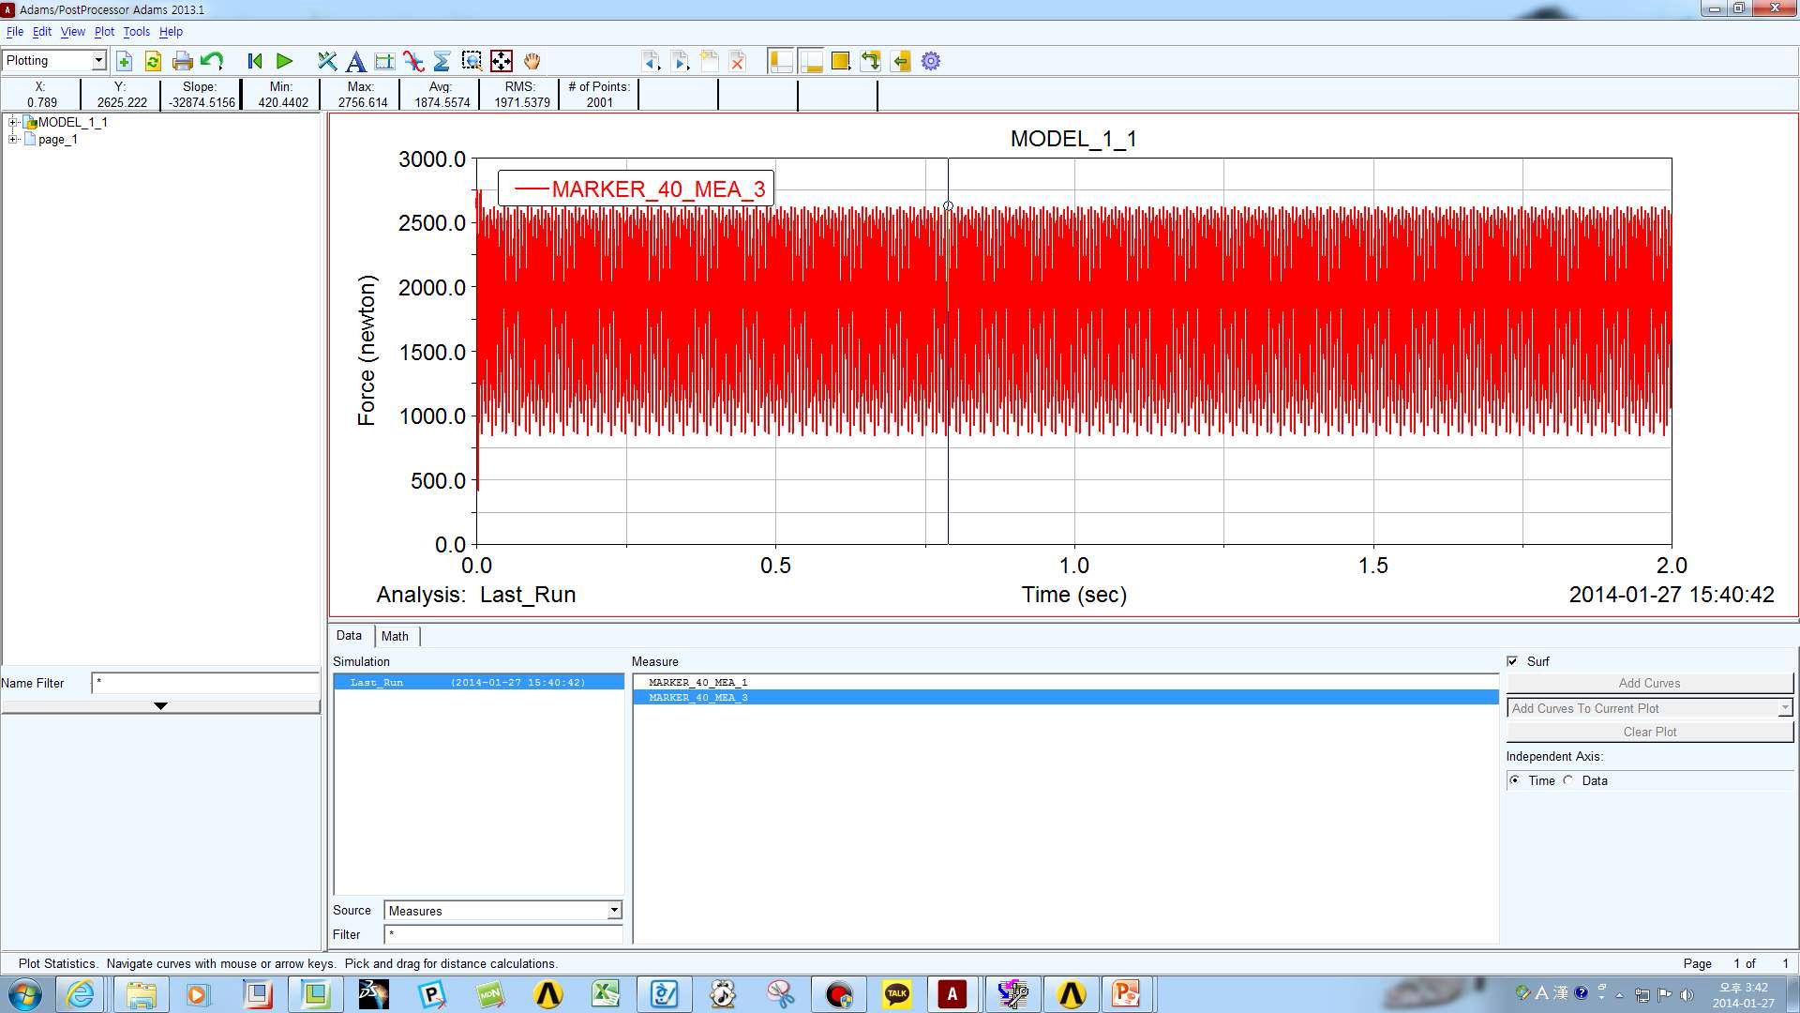
Task: Open the Help menu
Action: click(171, 32)
